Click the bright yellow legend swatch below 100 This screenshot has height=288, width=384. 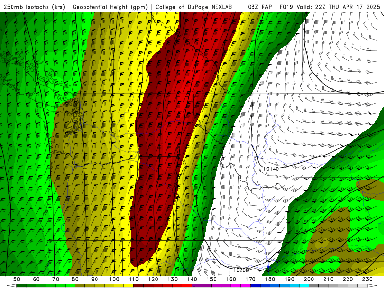click(119, 286)
